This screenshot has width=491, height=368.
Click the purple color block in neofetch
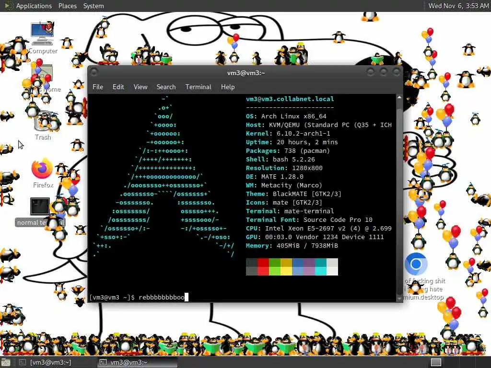tap(309, 266)
